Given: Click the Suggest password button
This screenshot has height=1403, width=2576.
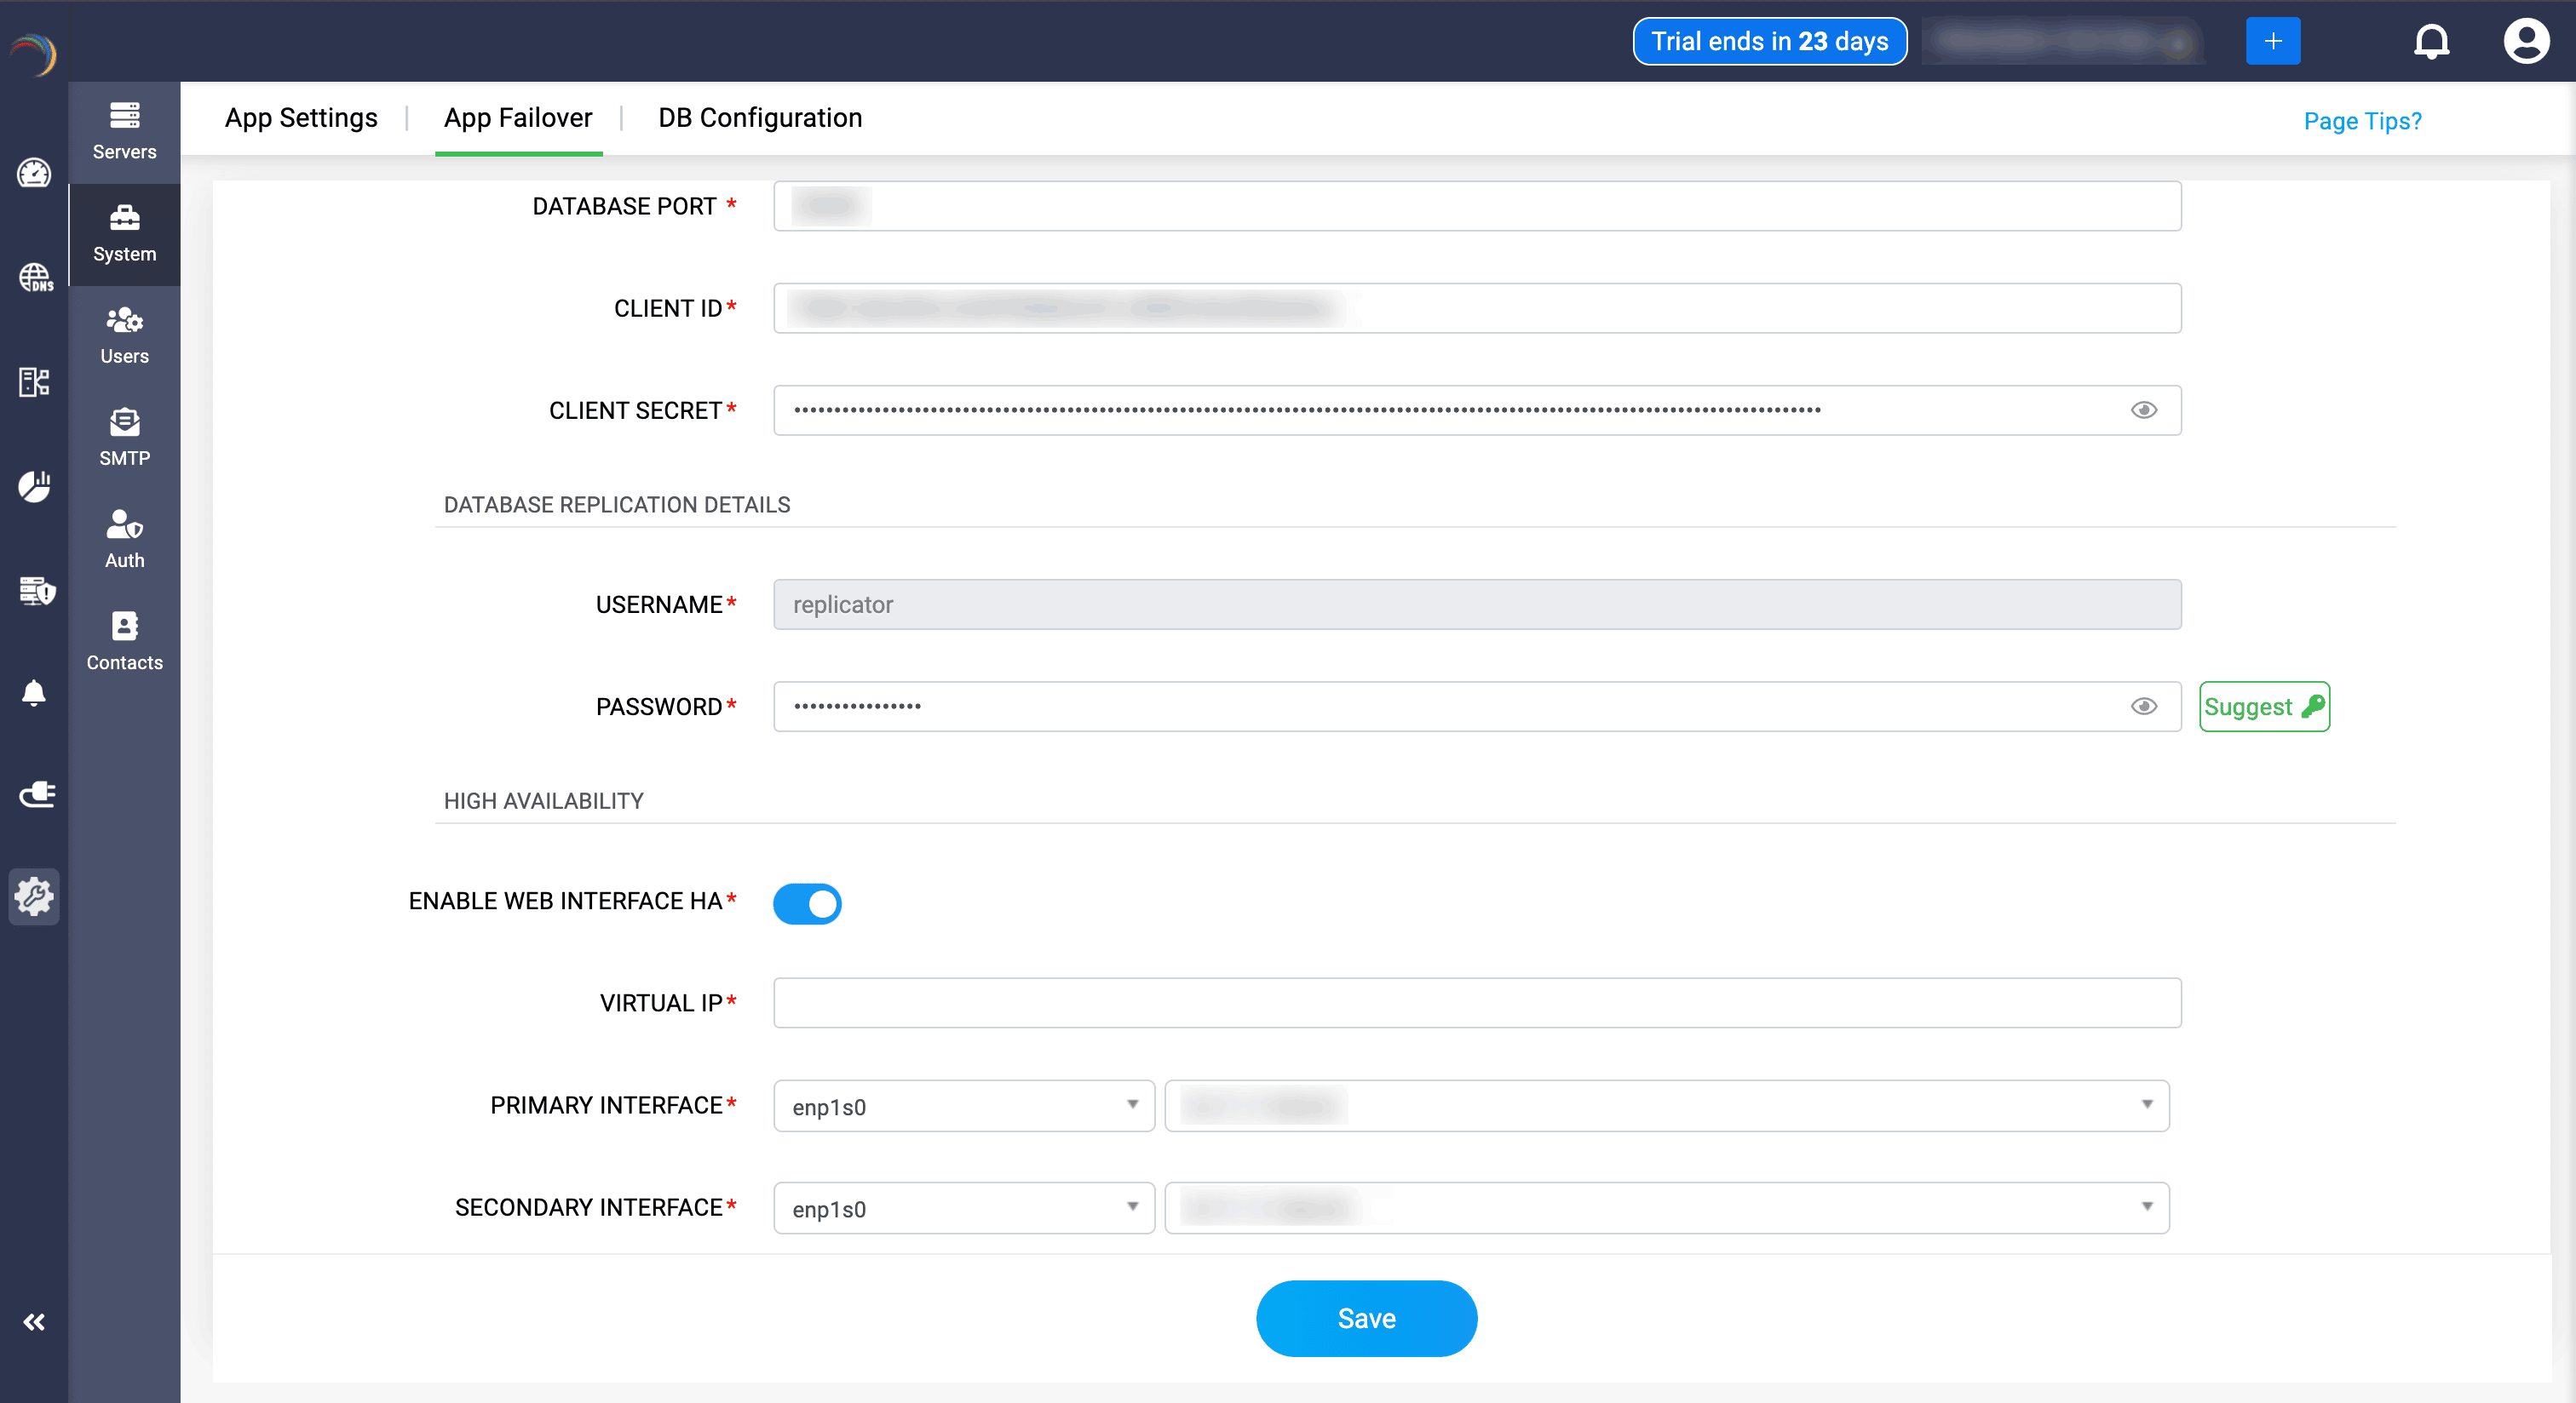Looking at the screenshot, I should tap(2263, 707).
